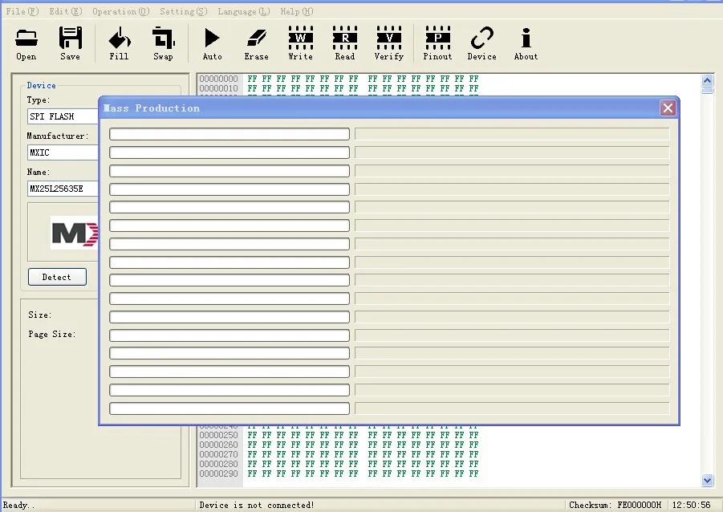723x512 pixels.
Task: Select the Write tool
Action: (300, 42)
